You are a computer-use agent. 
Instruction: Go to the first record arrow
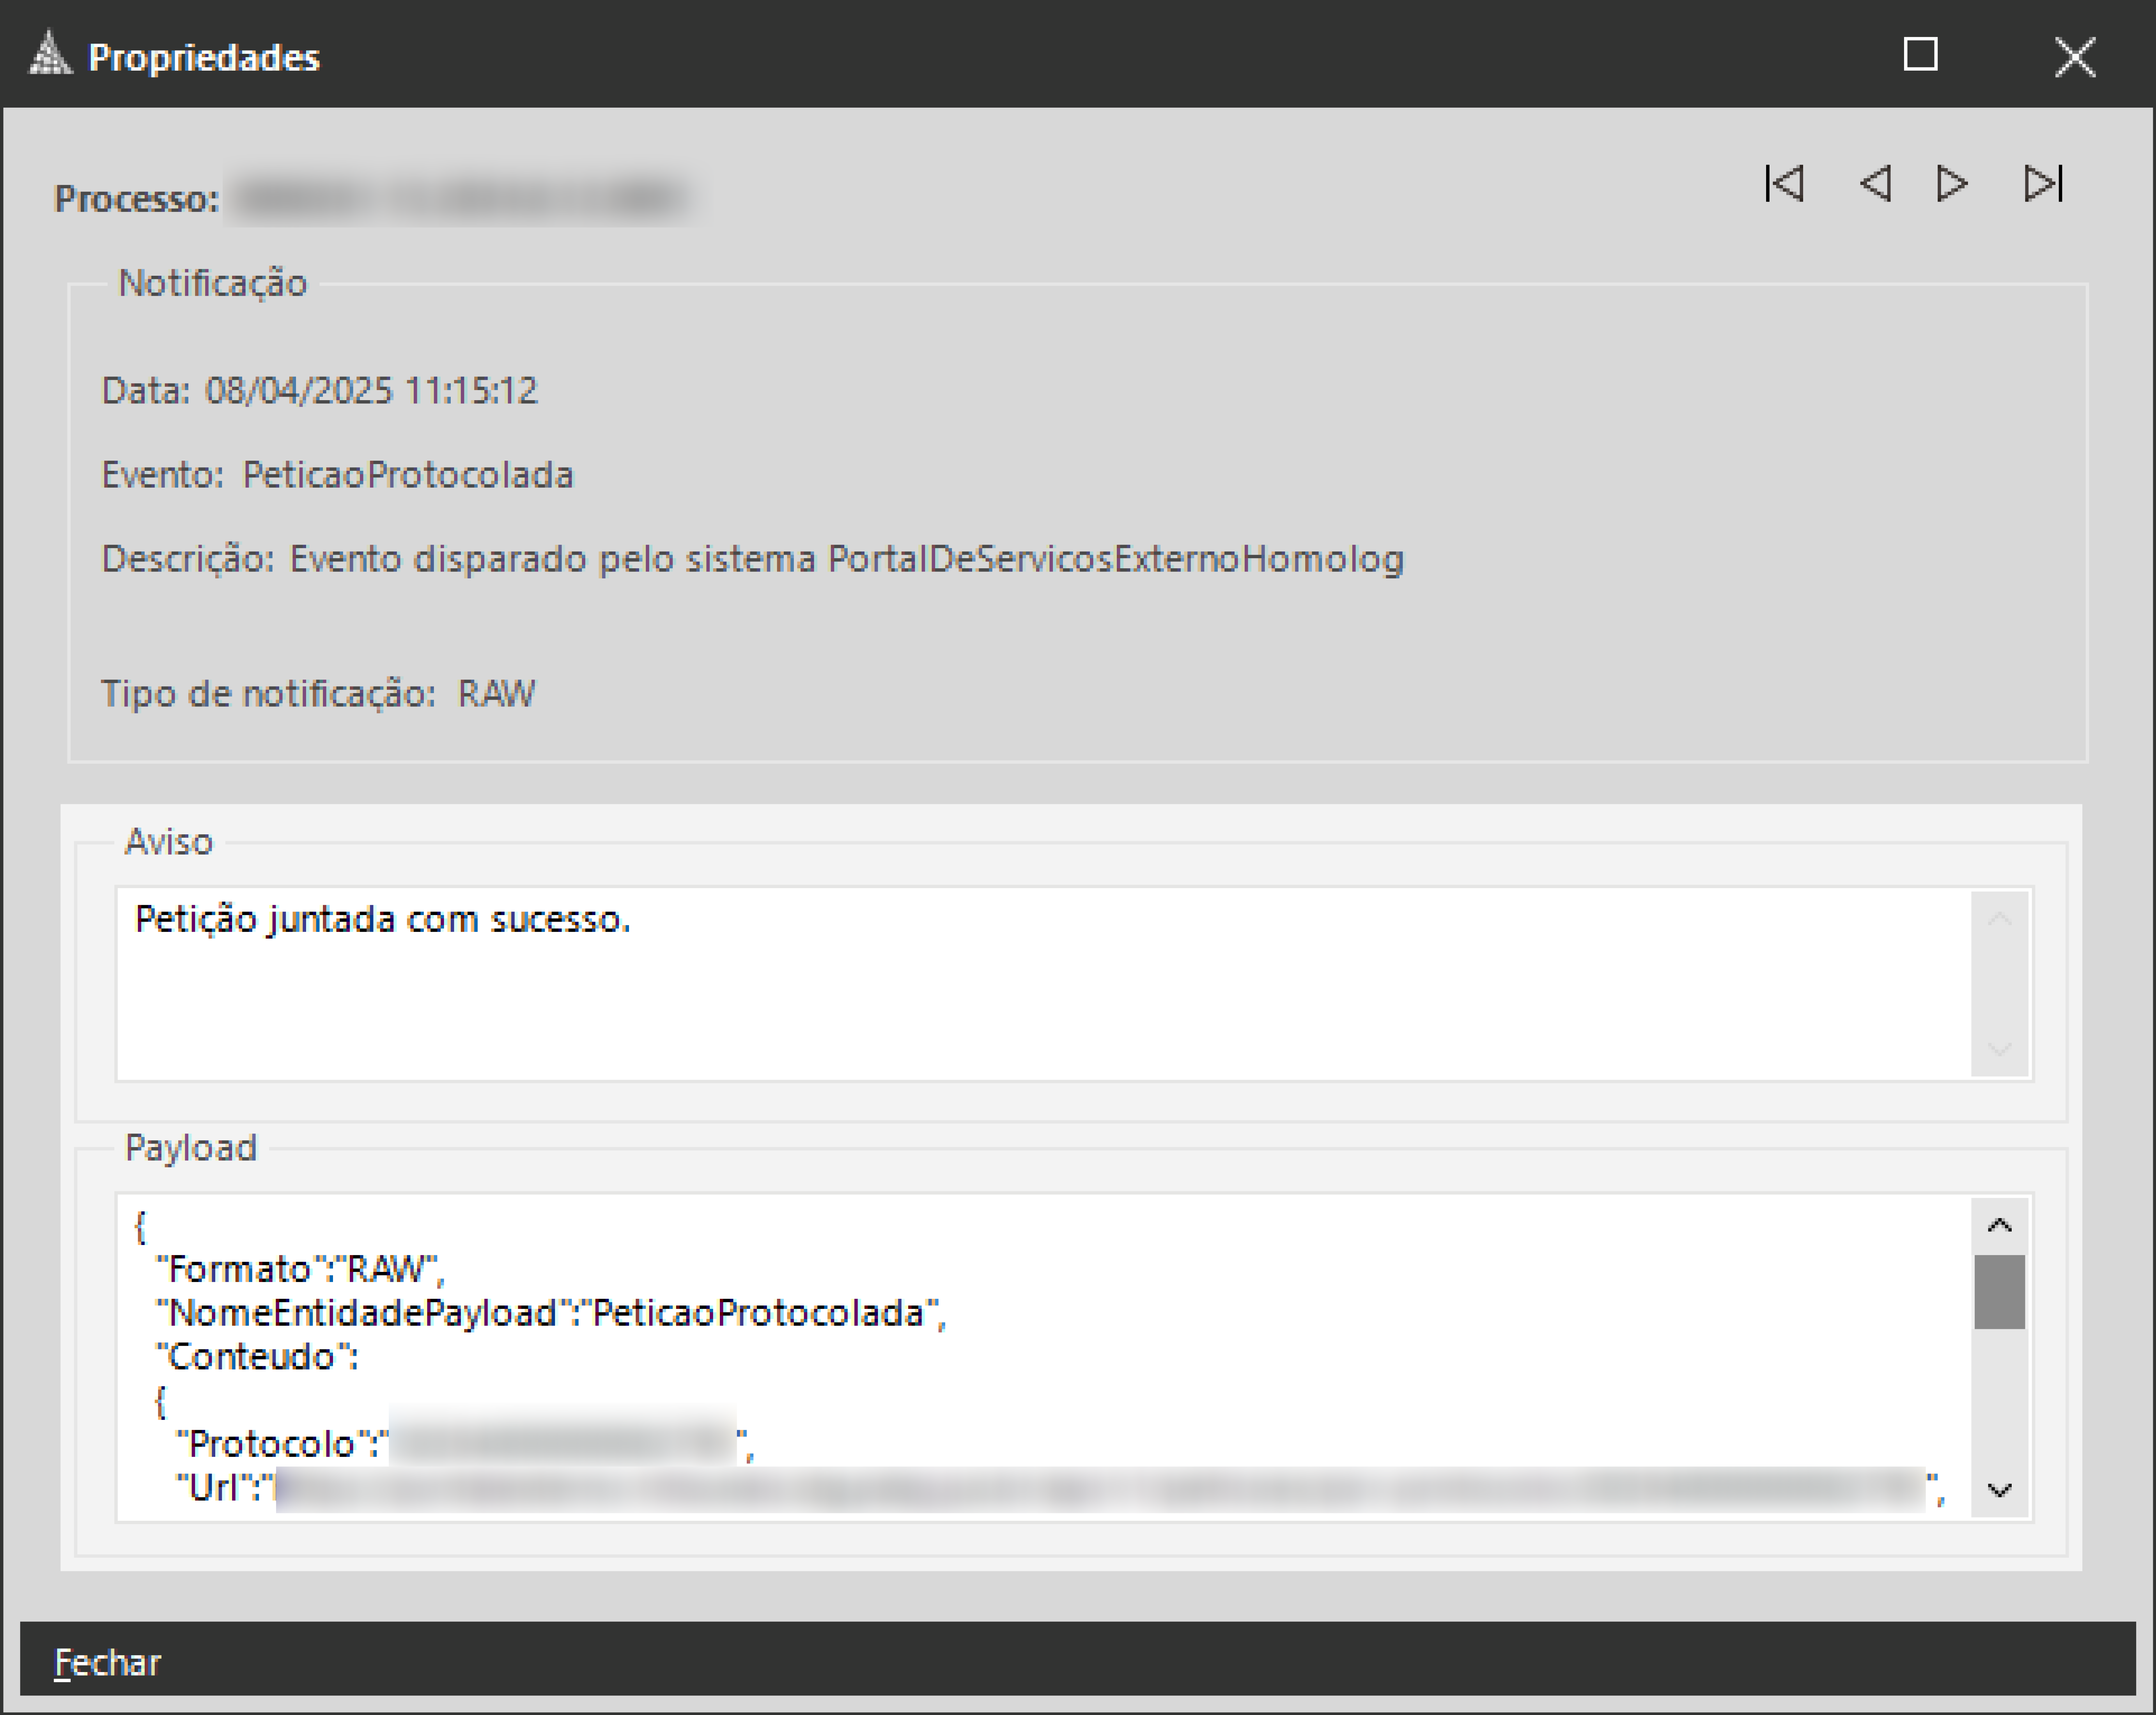1785,184
